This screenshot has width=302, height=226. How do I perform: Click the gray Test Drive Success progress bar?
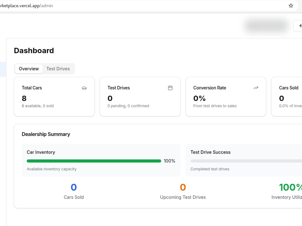point(246,161)
